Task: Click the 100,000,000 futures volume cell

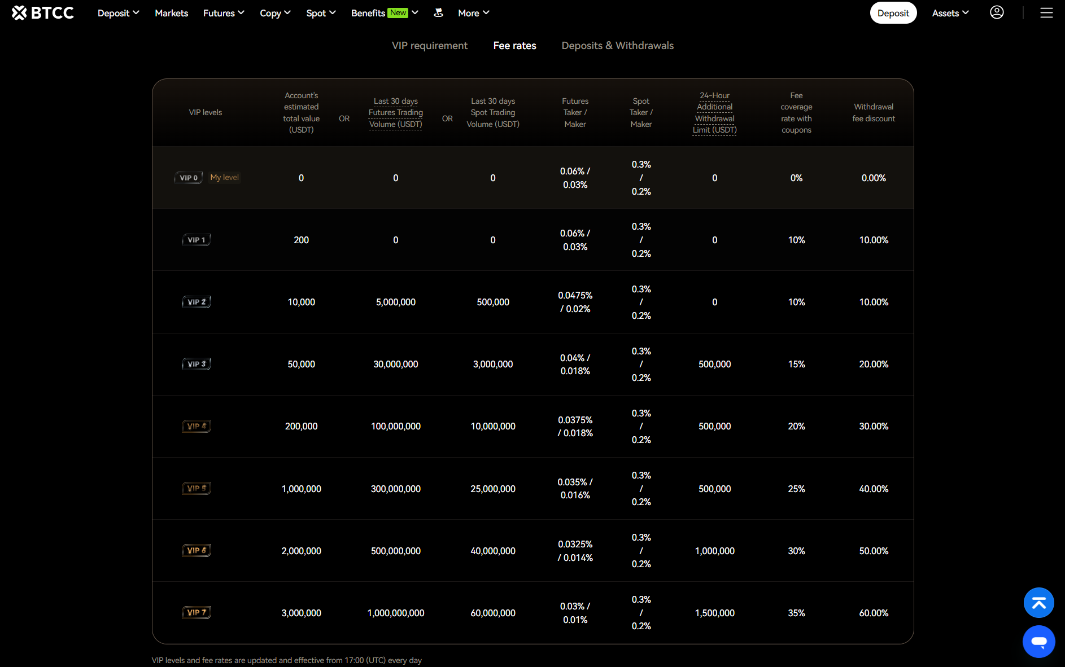Action: tap(396, 427)
